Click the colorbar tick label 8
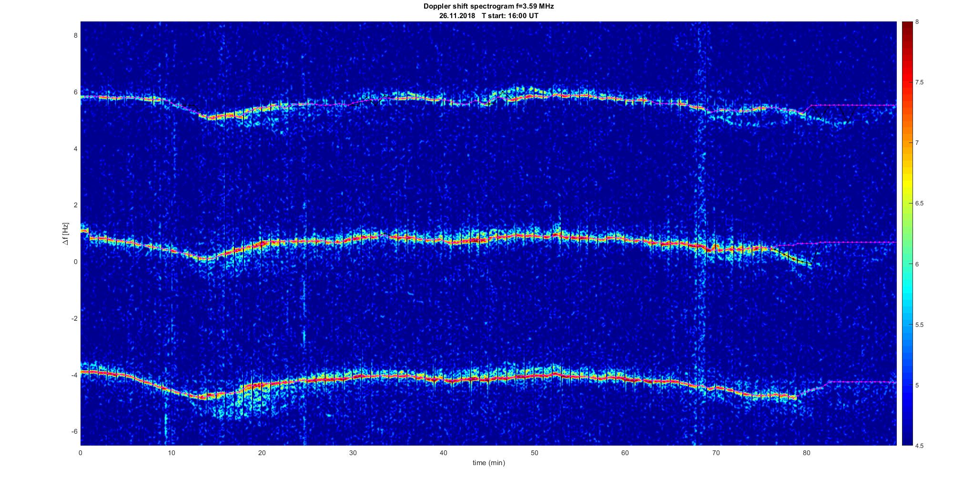953x478 pixels. click(x=917, y=22)
